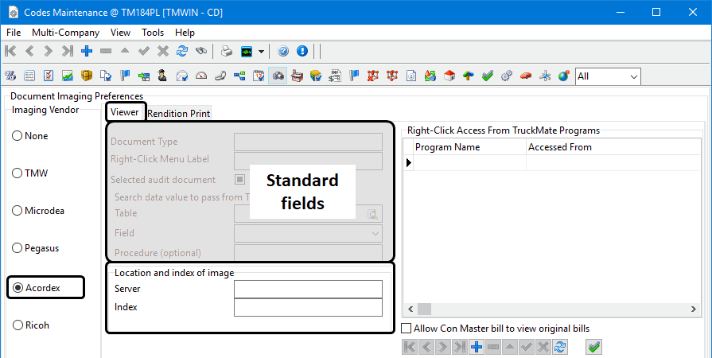
Task: Open the Multi-Company menu
Action: (x=65, y=33)
